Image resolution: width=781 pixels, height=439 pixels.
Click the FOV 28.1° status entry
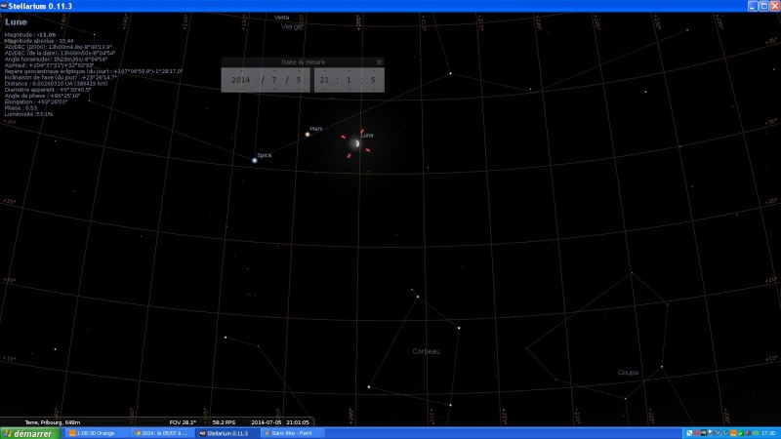183,422
